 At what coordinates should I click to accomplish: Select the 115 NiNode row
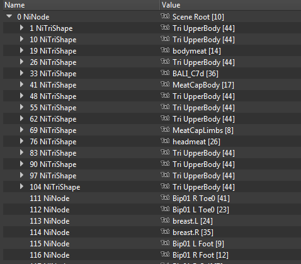coord(152,244)
